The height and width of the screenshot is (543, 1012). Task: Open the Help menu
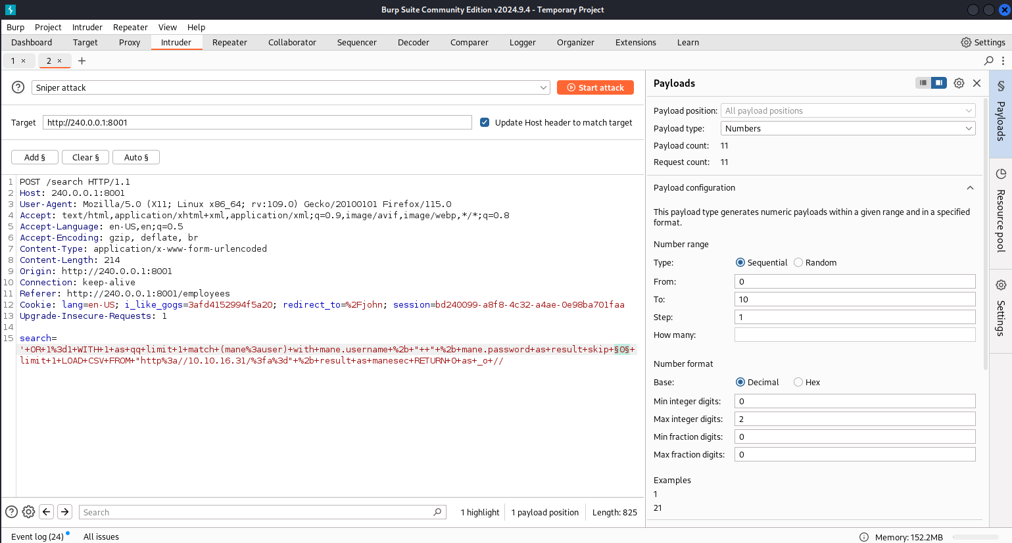click(196, 27)
